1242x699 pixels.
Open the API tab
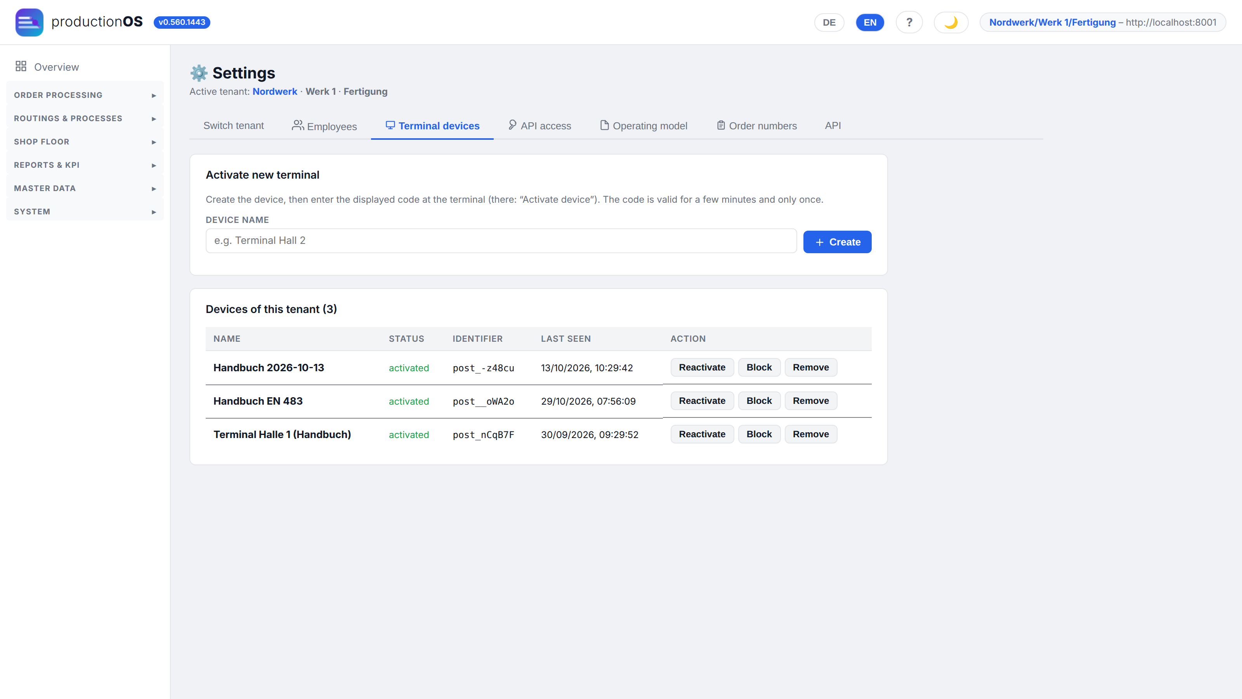click(833, 126)
